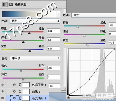Image resolution: width=116 pixels, height=101 pixels.
Task: Hide the 色彩平衡 1 layer
Action: [2, 85]
